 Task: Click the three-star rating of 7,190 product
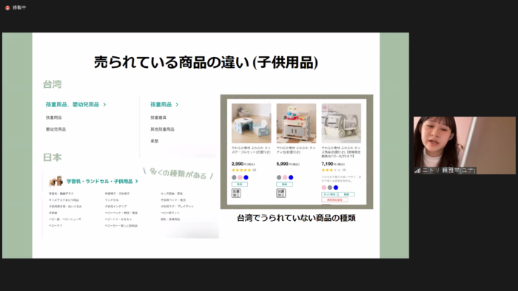pyautogui.click(x=331, y=170)
